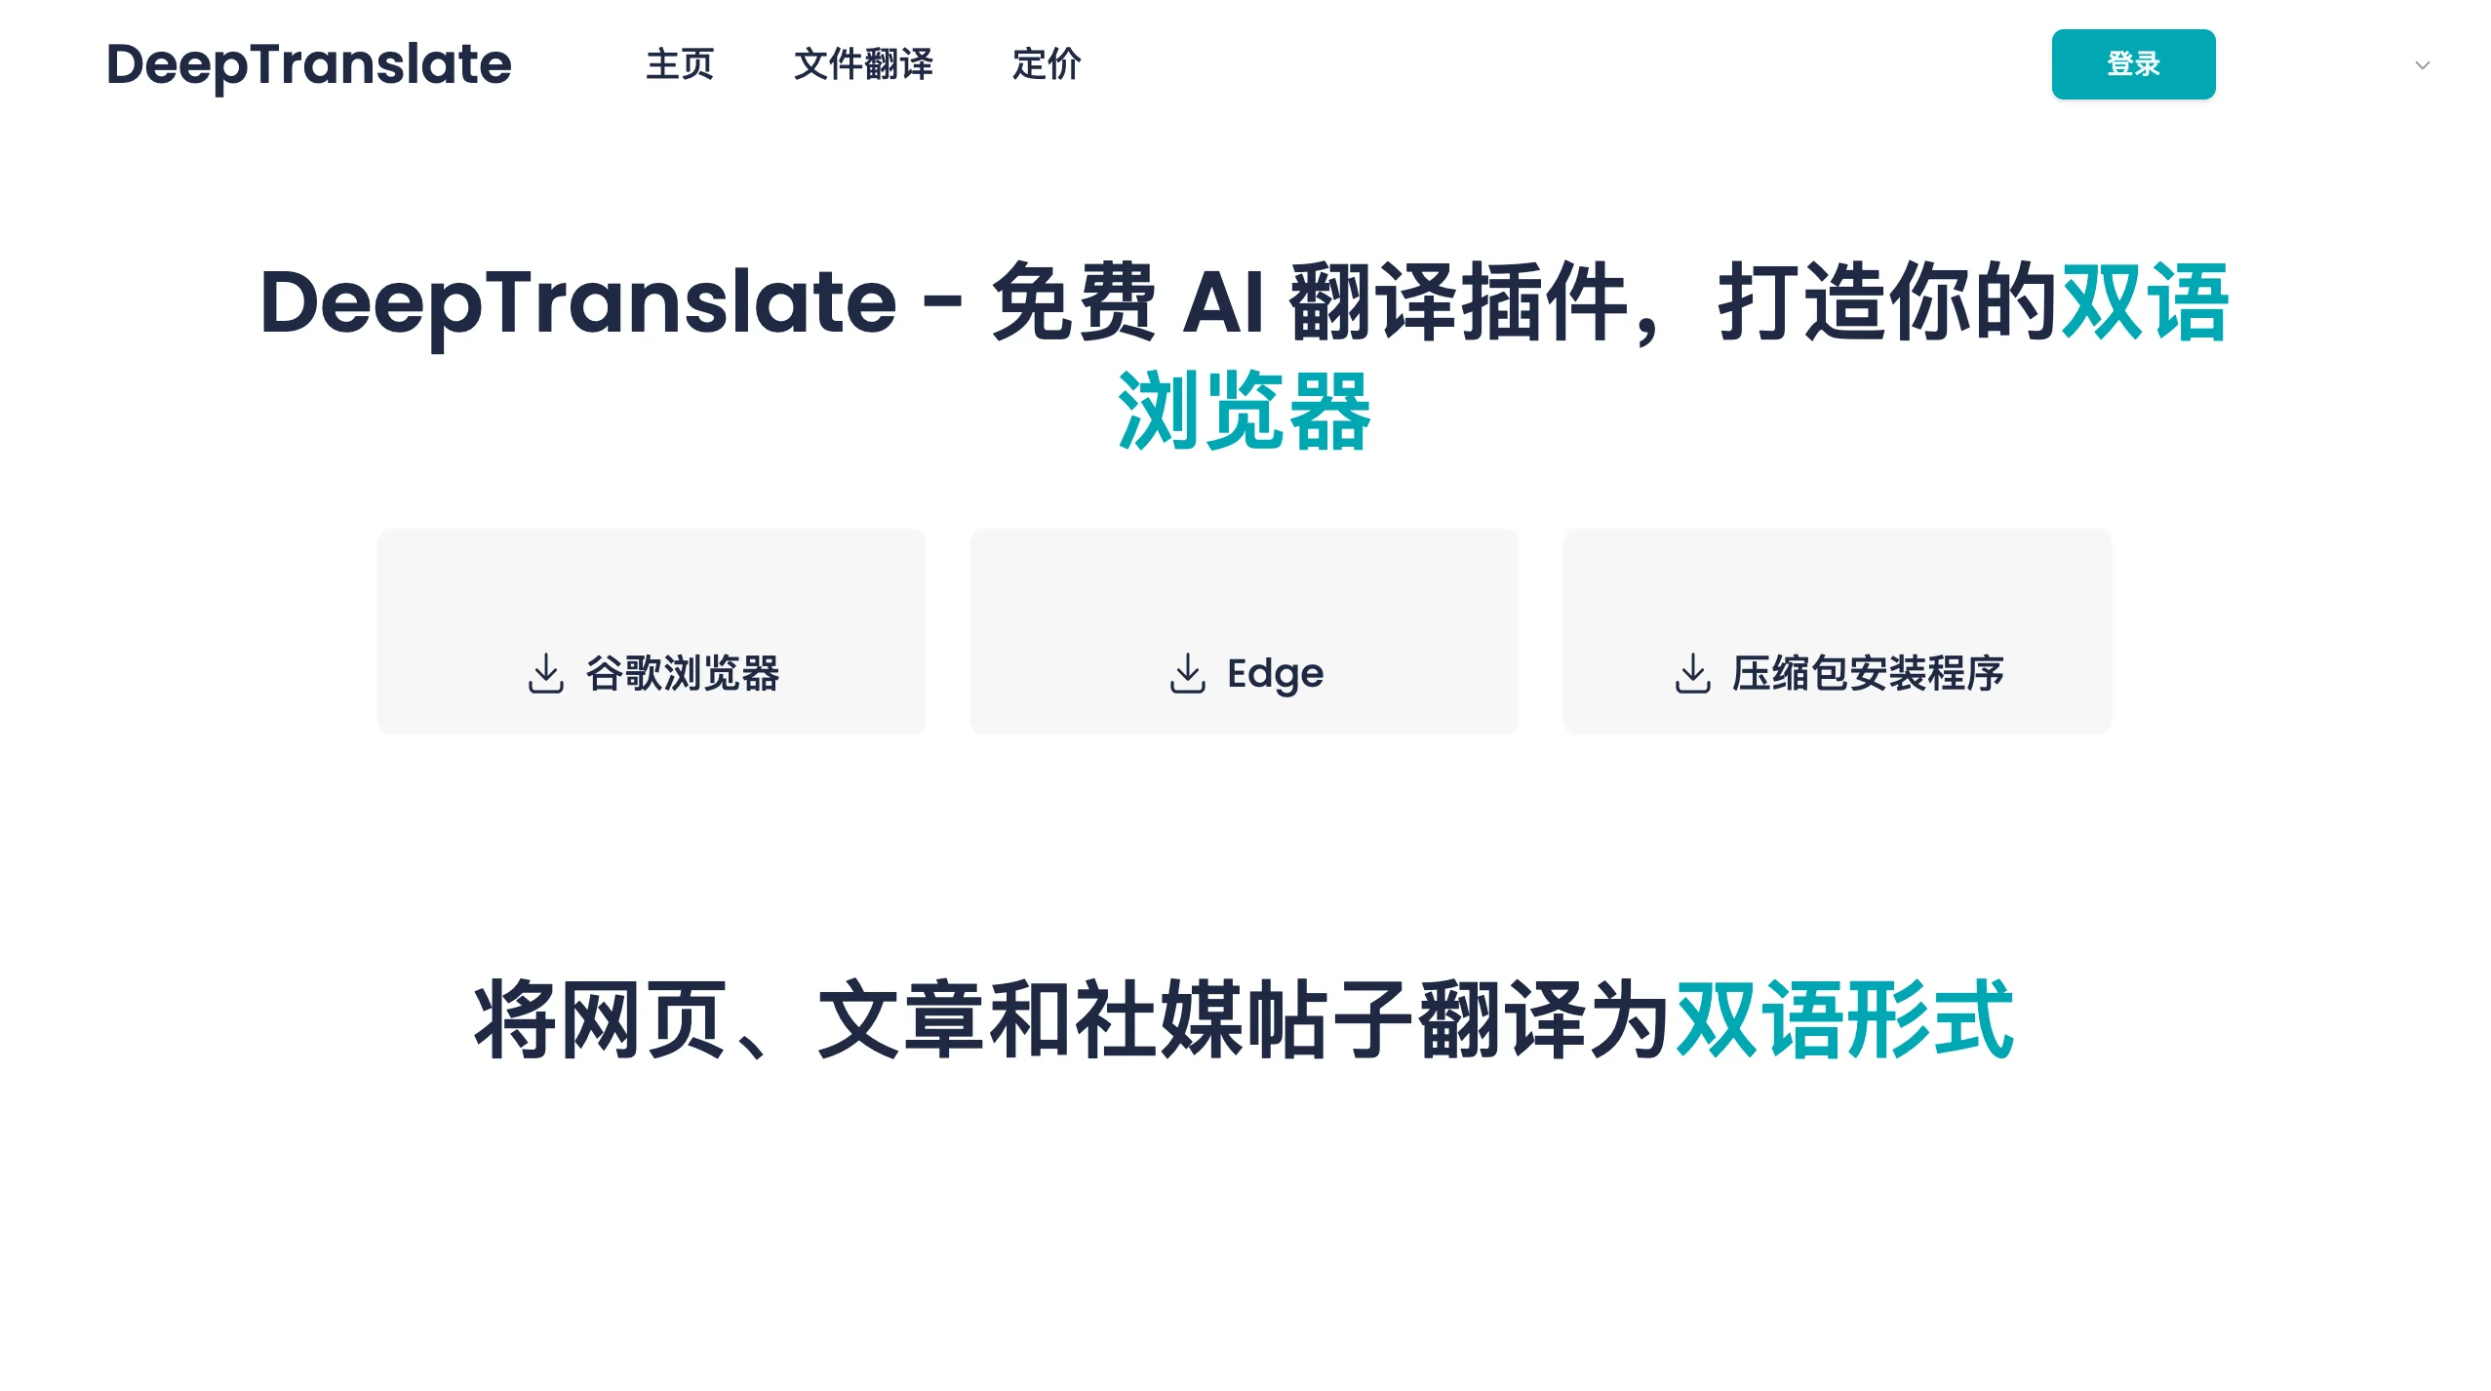
Task: Go to the 定价 section
Action: pos(1046,66)
